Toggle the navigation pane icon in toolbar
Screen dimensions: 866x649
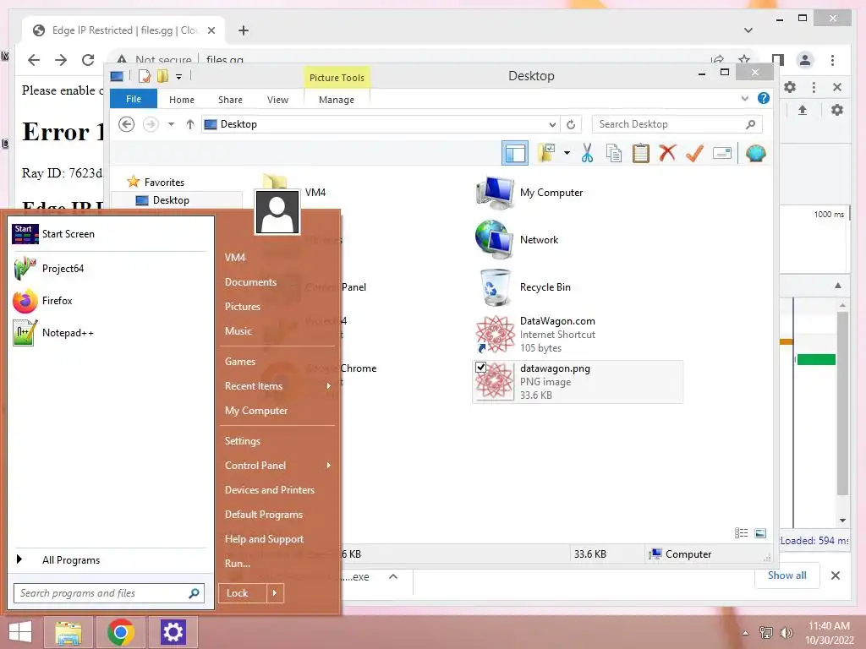515,153
